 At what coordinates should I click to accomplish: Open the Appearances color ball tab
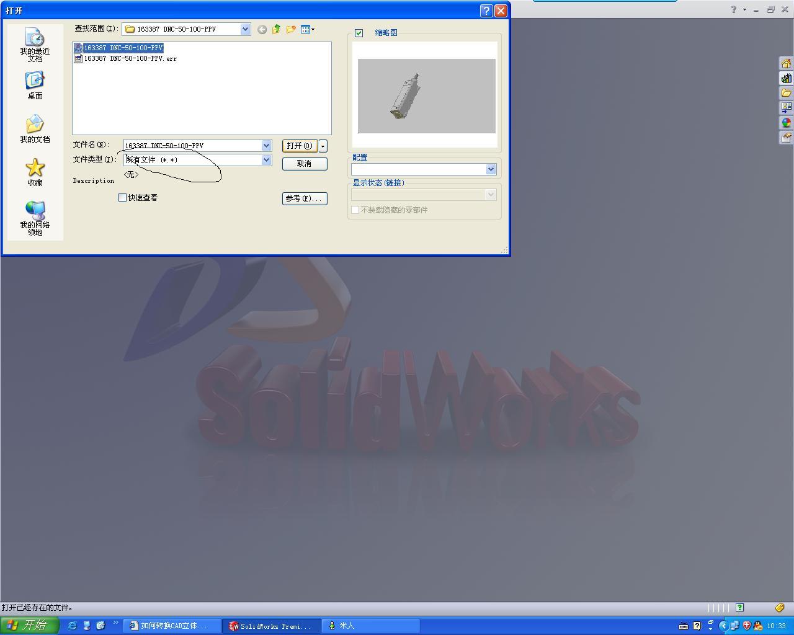click(786, 123)
